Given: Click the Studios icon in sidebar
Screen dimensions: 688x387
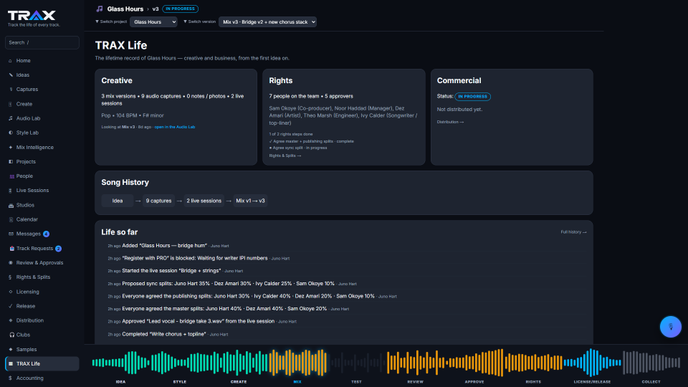Looking at the screenshot, I should point(11,205).
